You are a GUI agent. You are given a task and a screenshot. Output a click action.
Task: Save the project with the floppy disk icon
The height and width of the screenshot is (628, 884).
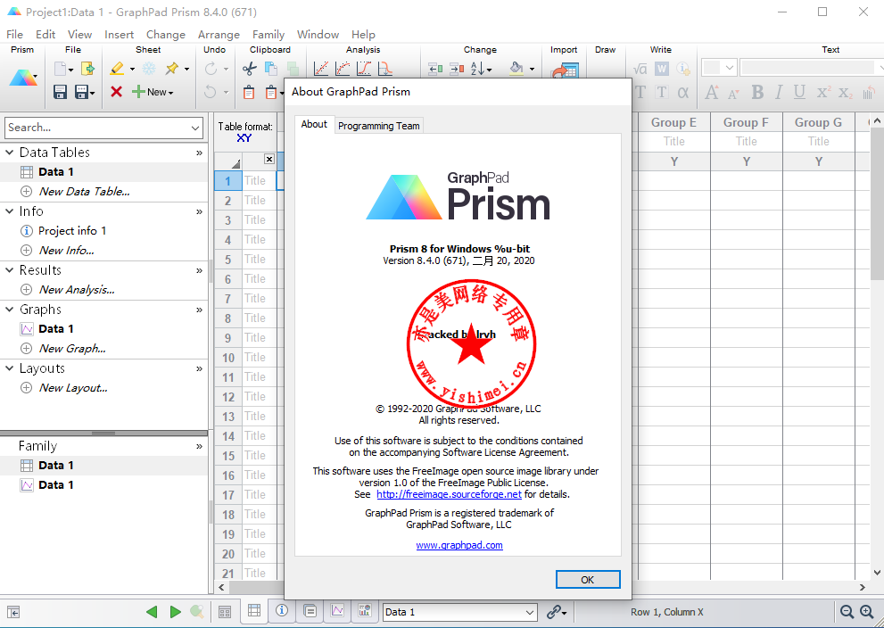(61, 92)
